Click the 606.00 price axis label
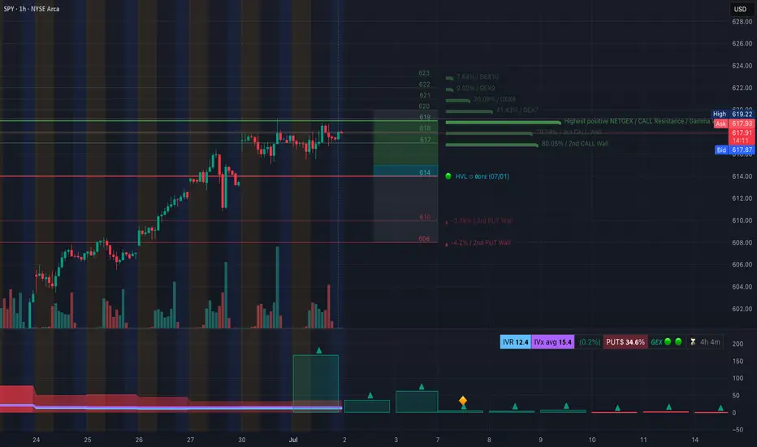Viewport: 757px width, 447px height. pyautogui.click(x=742, y=264)
